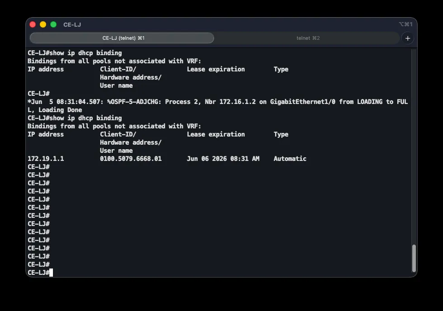Click the IP address 172.19.1.1

(46, 159)
